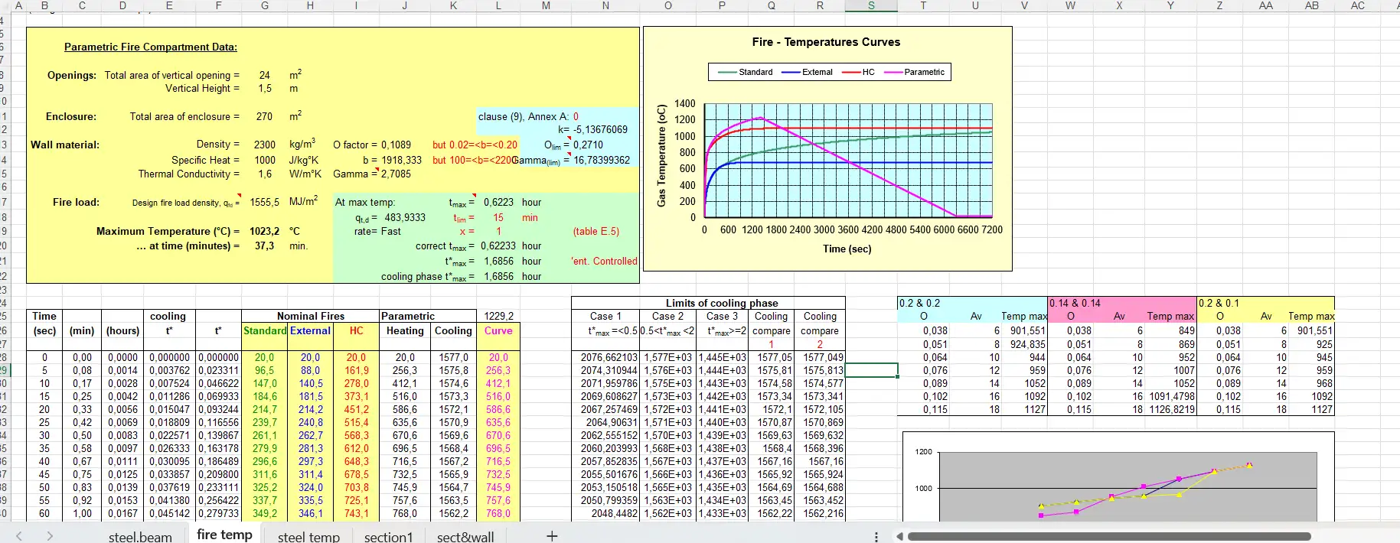
Task: Select the sect&wall sheet tab
Action: [465, 537]
